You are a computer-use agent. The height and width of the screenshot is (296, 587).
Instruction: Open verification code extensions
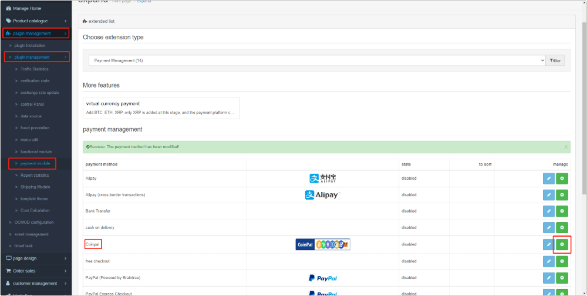pyautogui.click(x=35, y=80)
